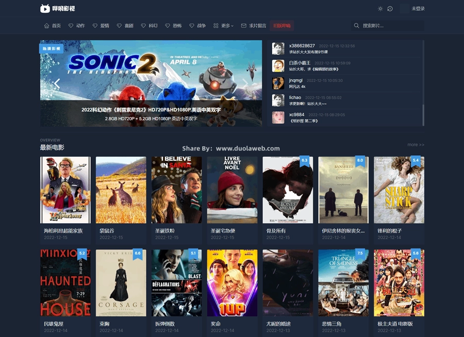The image size is (464, 337).
Task: Open the Minxiong Haunted House poster
Action: [x=65, y=283]
